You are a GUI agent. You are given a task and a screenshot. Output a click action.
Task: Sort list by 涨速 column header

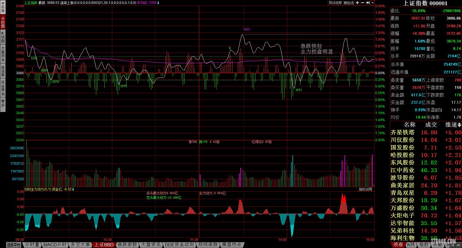click(x=453, y=125)
